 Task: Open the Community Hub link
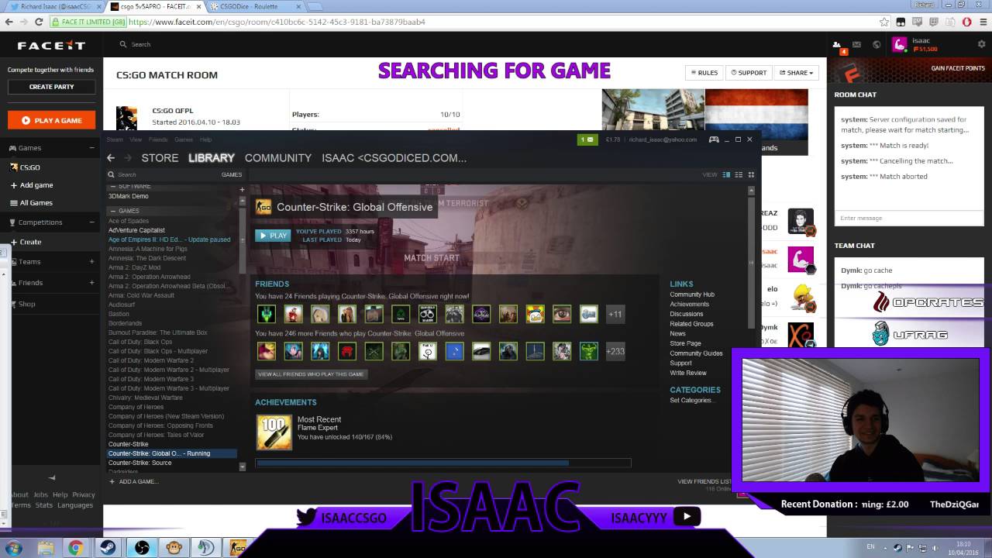[x=692, y=294]
